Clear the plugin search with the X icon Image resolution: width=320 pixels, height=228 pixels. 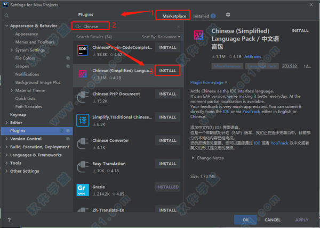178,26
